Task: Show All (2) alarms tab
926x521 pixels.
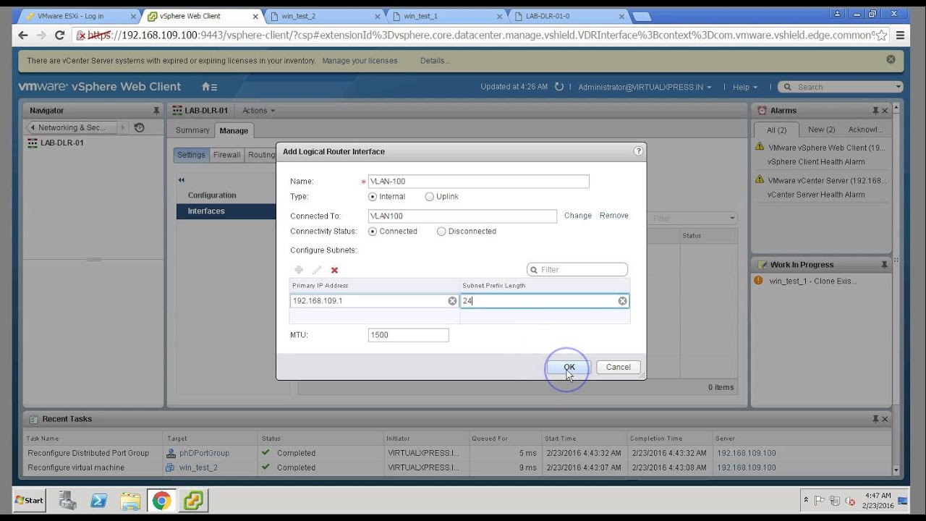Action: tap(776, 130)
